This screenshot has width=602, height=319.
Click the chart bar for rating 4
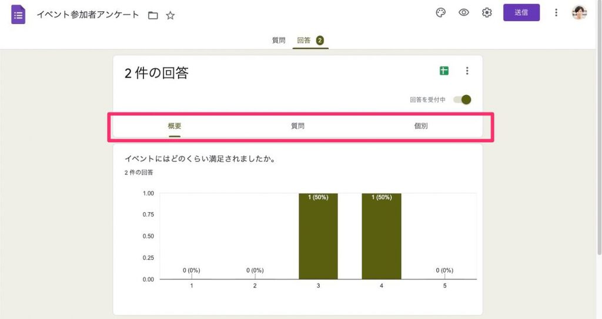382,236
